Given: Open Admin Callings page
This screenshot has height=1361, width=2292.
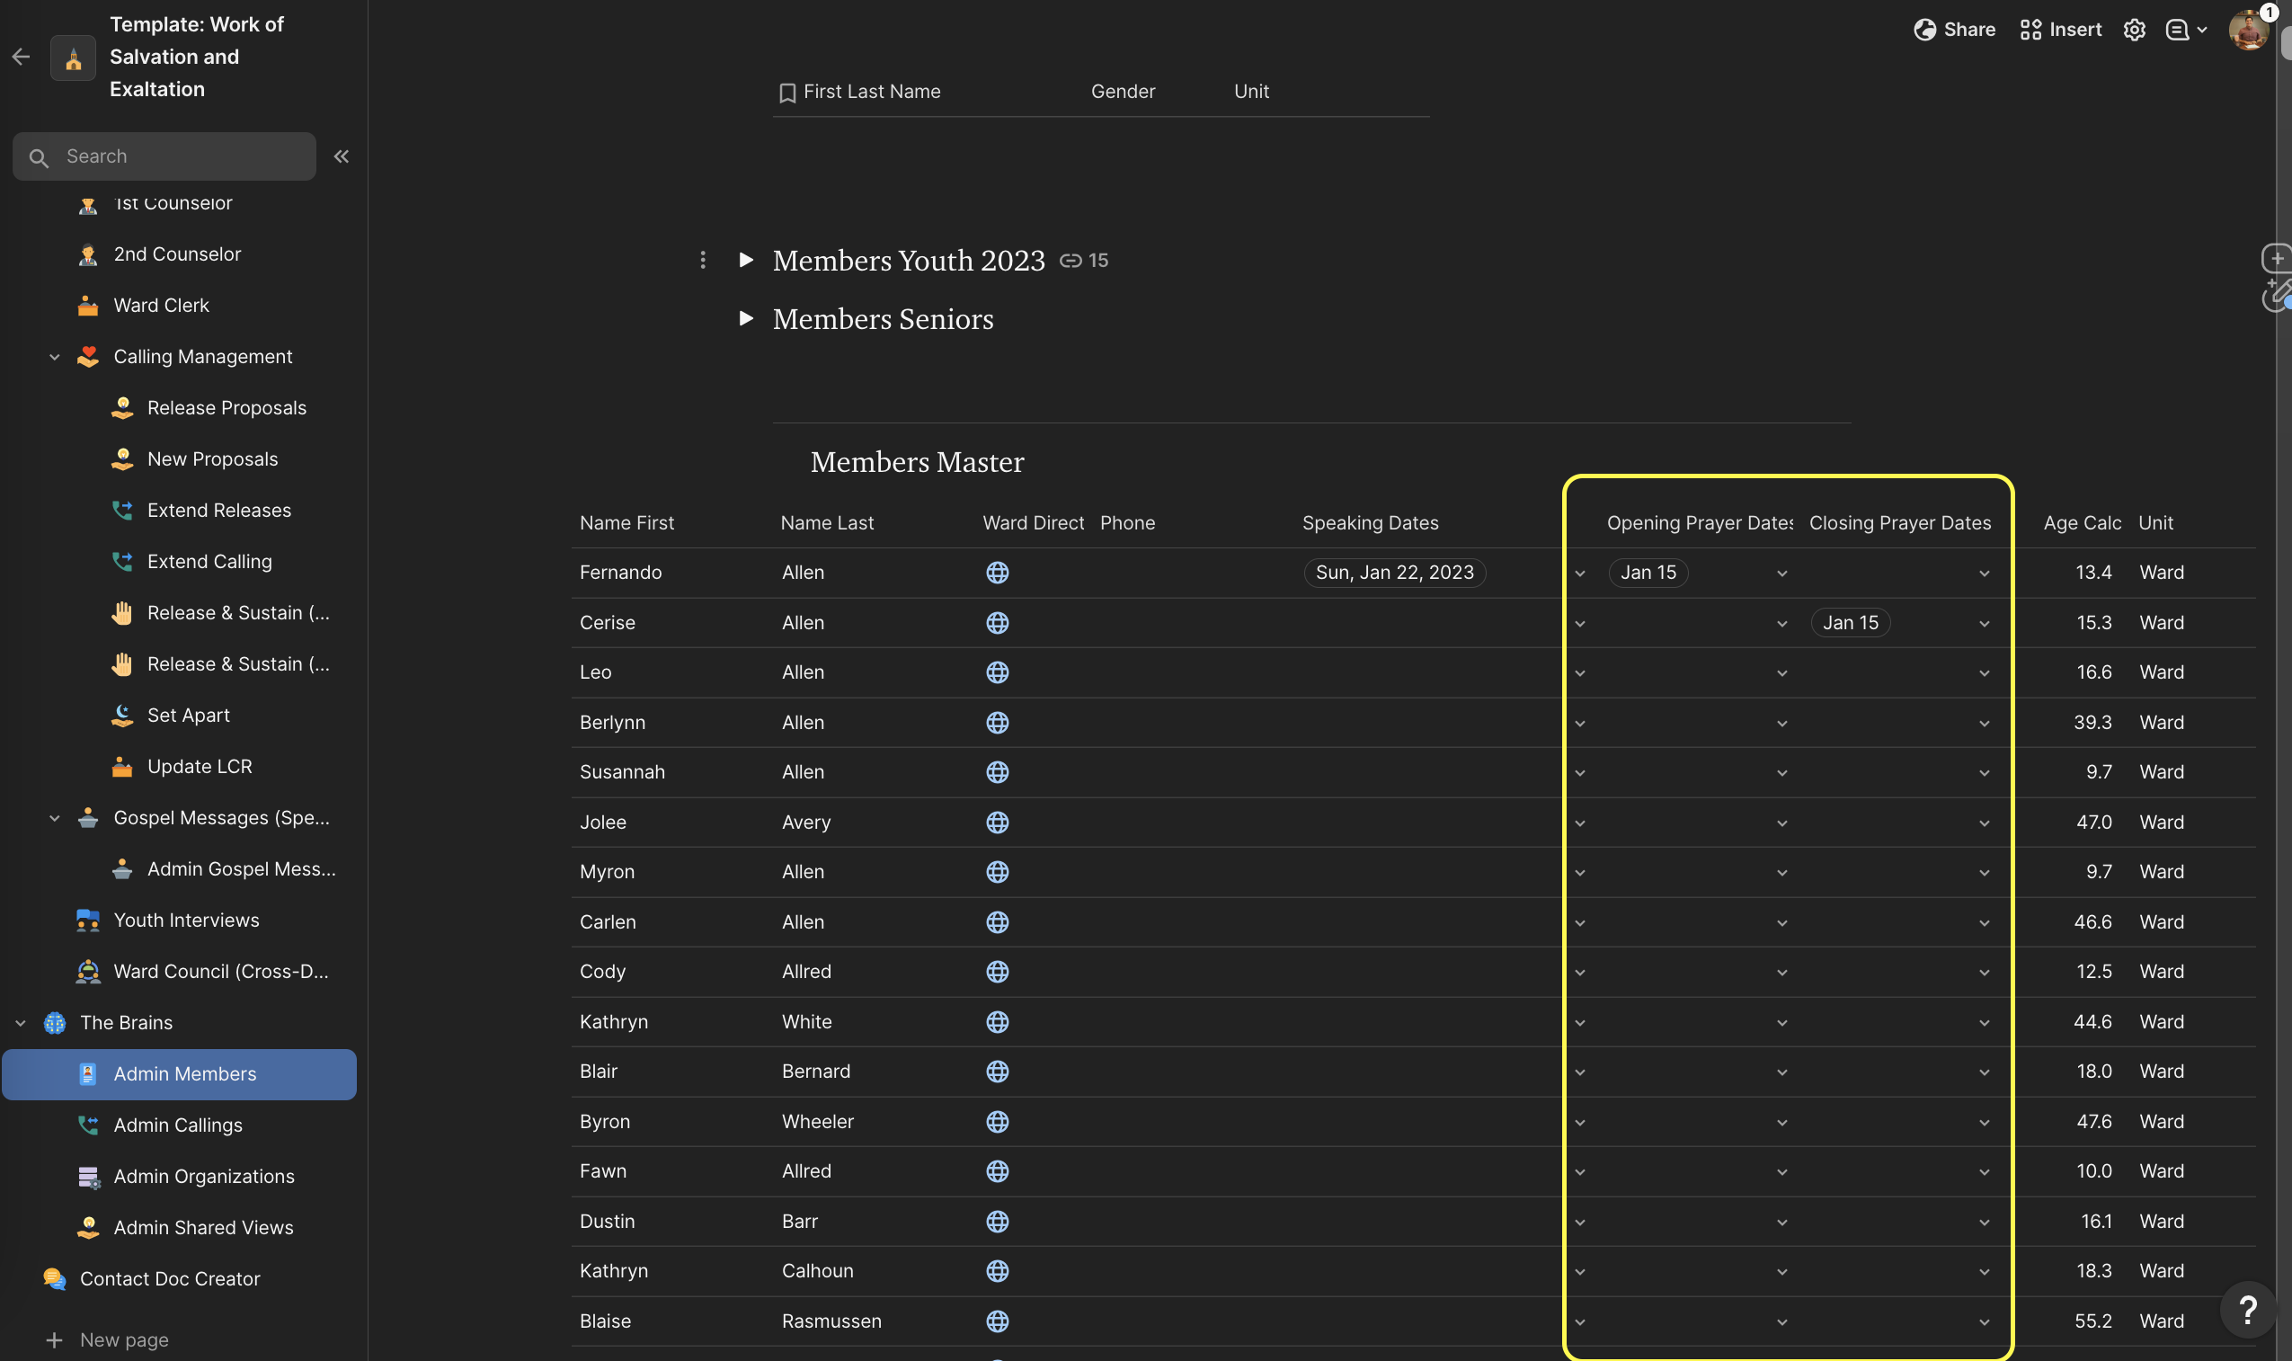Looking at the screenshot, I should (178, 1125).
